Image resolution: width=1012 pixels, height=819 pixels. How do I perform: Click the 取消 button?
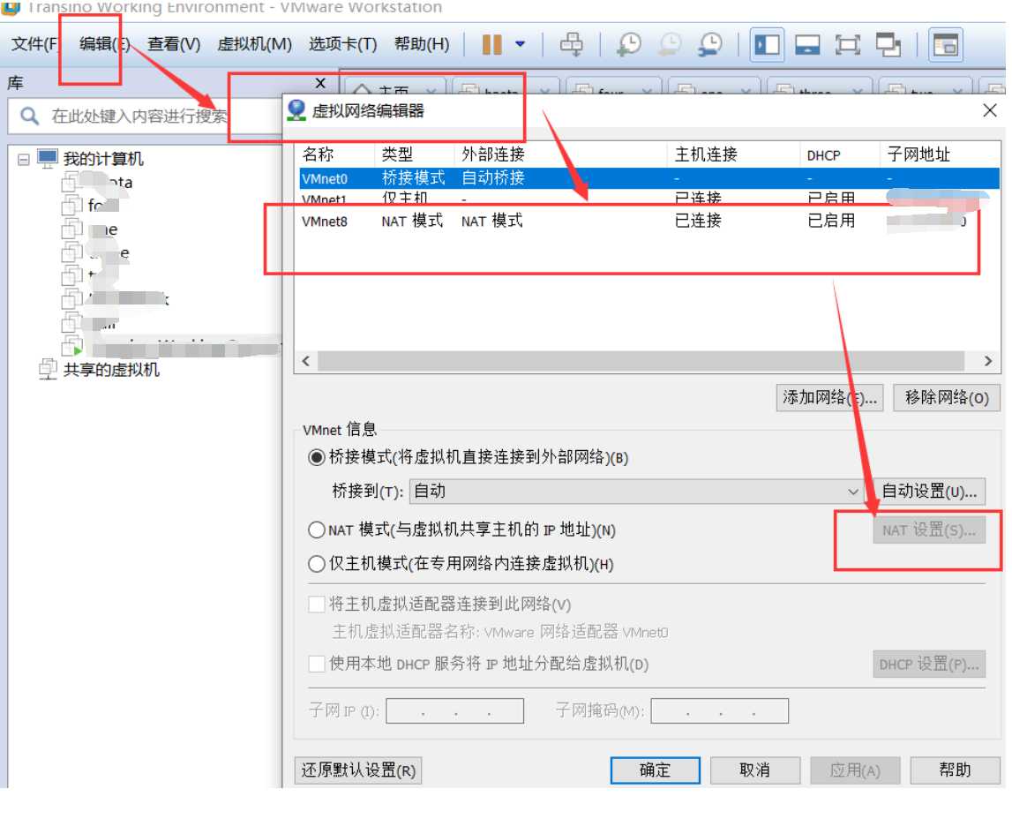(x=755, y=770)
